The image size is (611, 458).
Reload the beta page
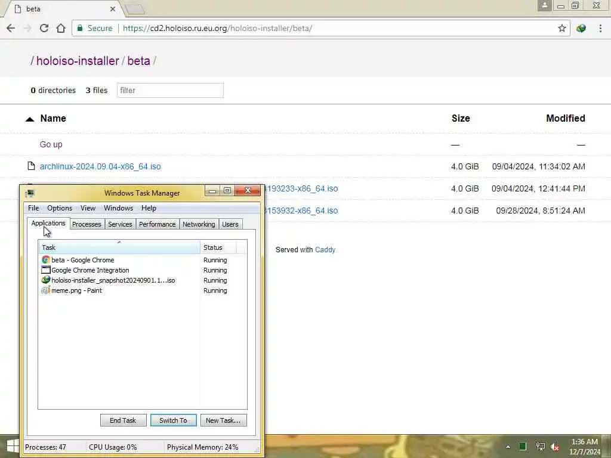pyautogui.click(x=44, y=28)
